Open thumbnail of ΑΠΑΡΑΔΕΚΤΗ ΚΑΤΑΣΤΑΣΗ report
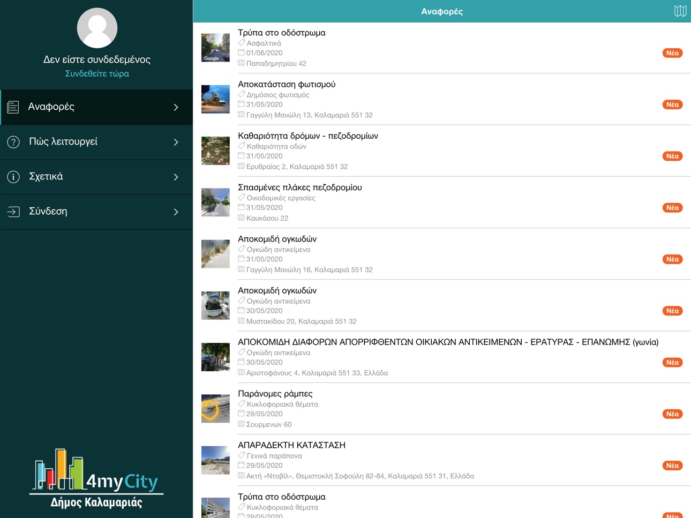 point(215,460)
